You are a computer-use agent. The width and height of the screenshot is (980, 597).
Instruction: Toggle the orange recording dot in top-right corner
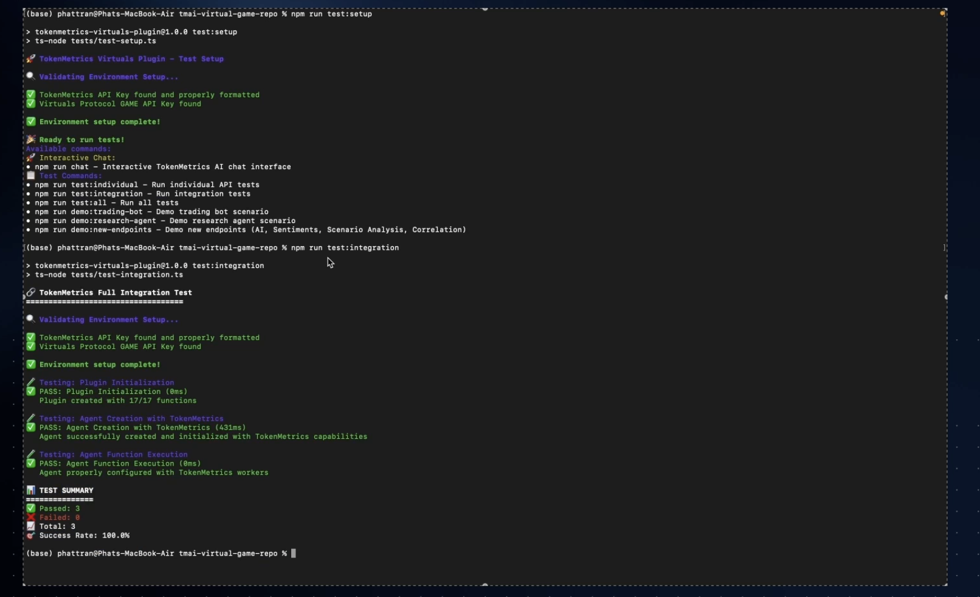[x=942, y=12]
